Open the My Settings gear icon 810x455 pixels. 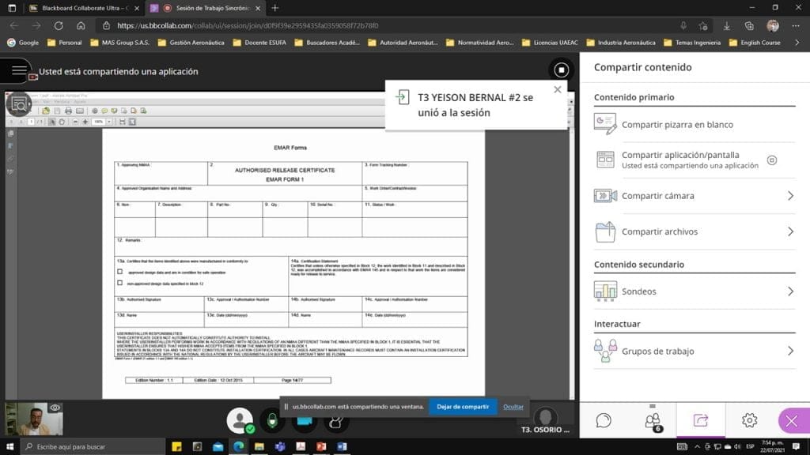[749, 420]
